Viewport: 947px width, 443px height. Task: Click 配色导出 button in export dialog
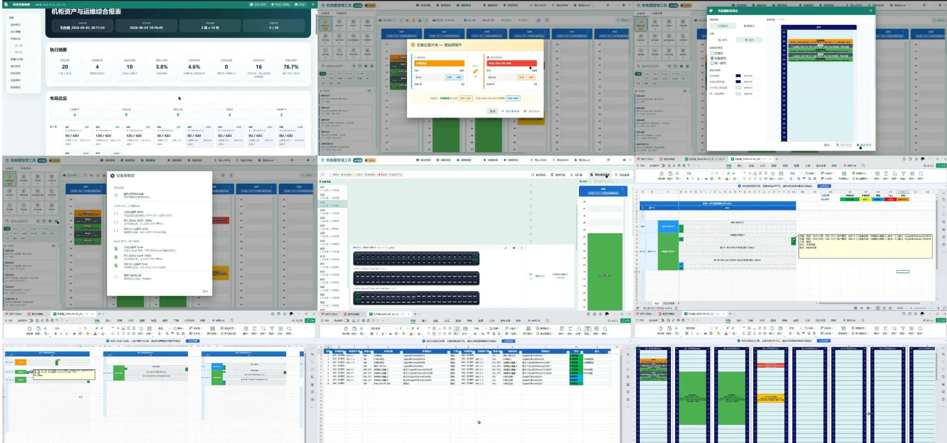coord(864,145)
